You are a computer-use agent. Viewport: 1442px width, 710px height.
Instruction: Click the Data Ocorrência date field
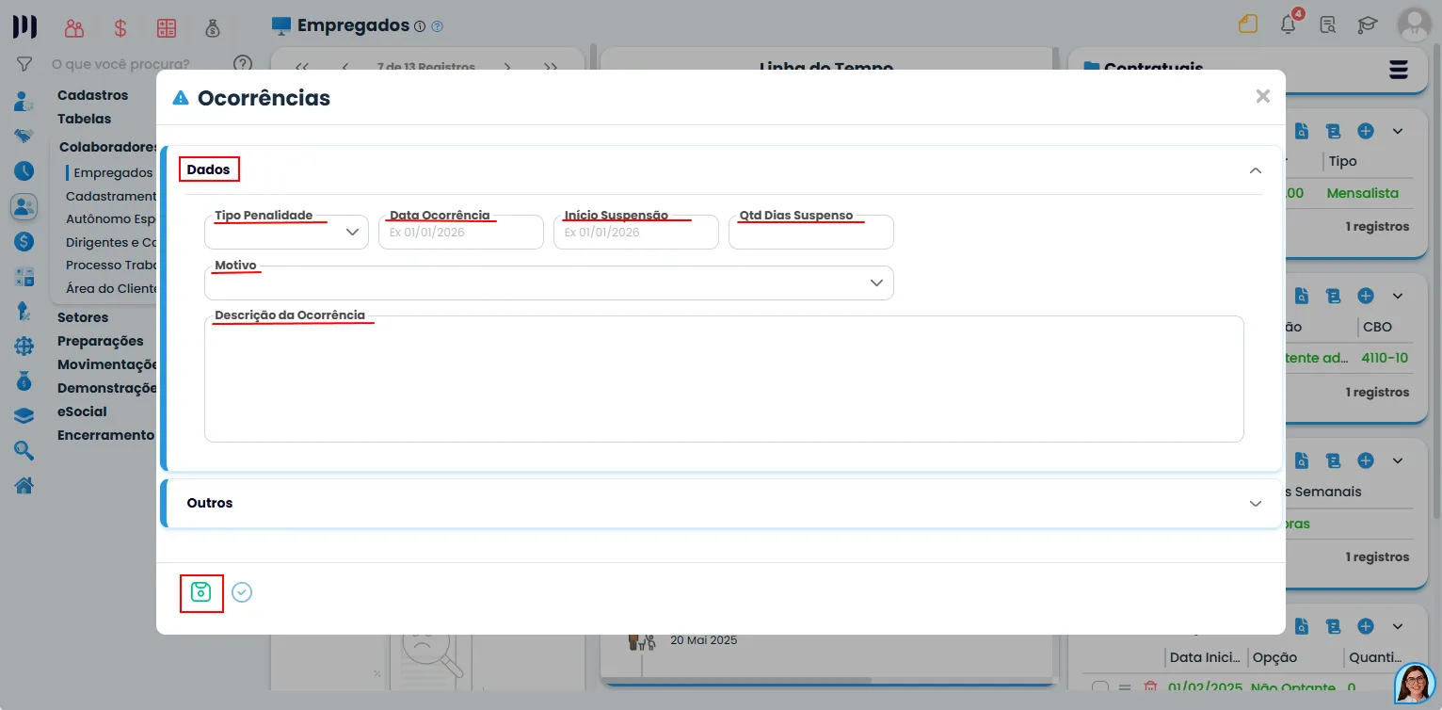(461, 232)
